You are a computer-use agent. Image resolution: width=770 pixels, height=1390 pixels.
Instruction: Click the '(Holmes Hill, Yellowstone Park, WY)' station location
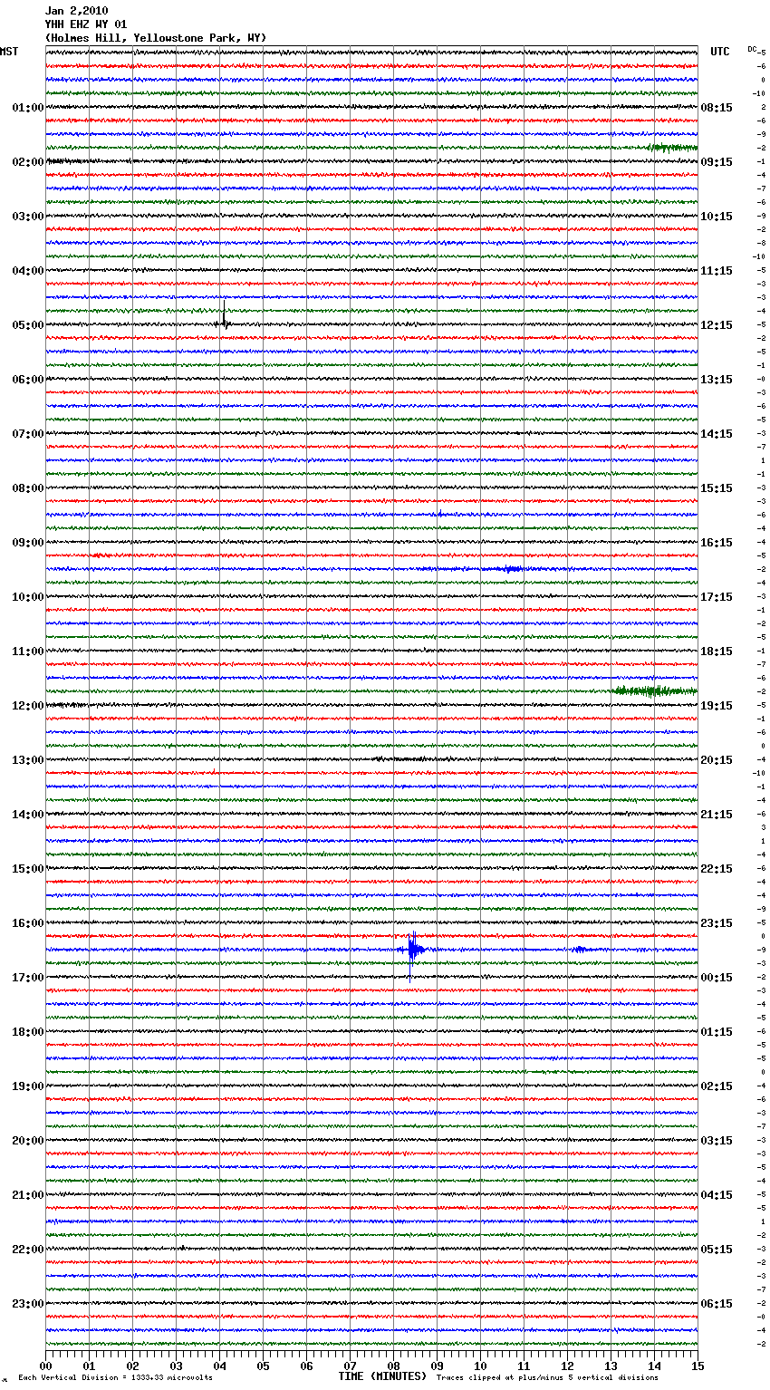pos(156,38)
